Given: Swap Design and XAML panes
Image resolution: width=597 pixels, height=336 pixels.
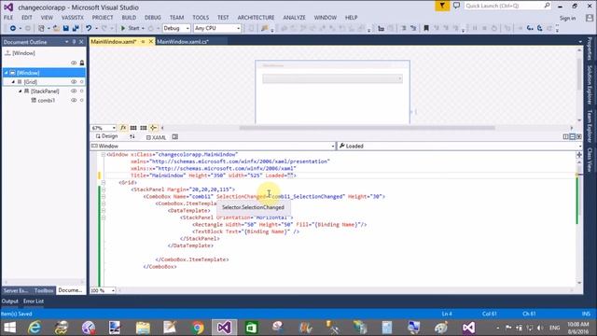Looking at the screenshot, I should pyautogui.click(x=132, y=137).
